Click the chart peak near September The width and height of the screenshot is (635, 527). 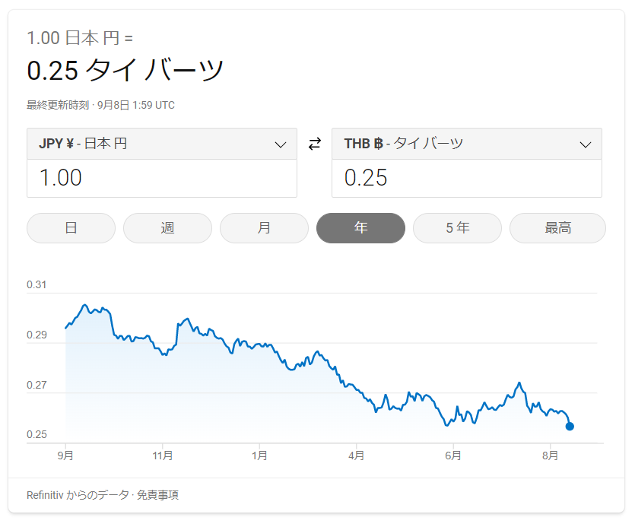[x=84, y=305]
